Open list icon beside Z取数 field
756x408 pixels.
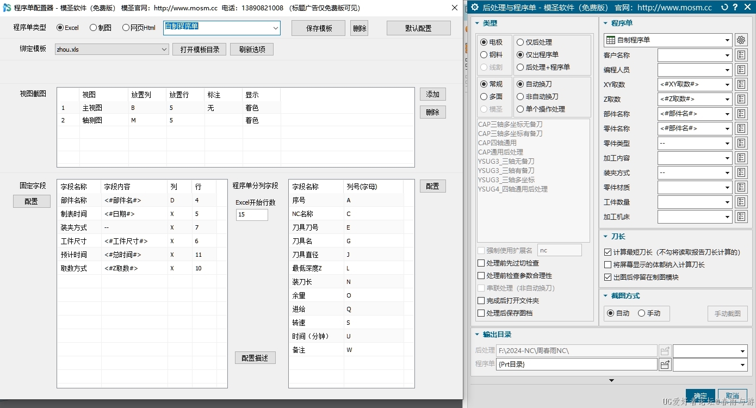coord(741,99)
